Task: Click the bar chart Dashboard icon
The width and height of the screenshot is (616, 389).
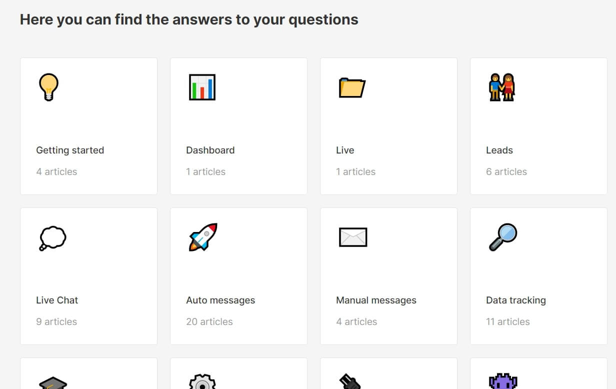Action: point(202,87)
